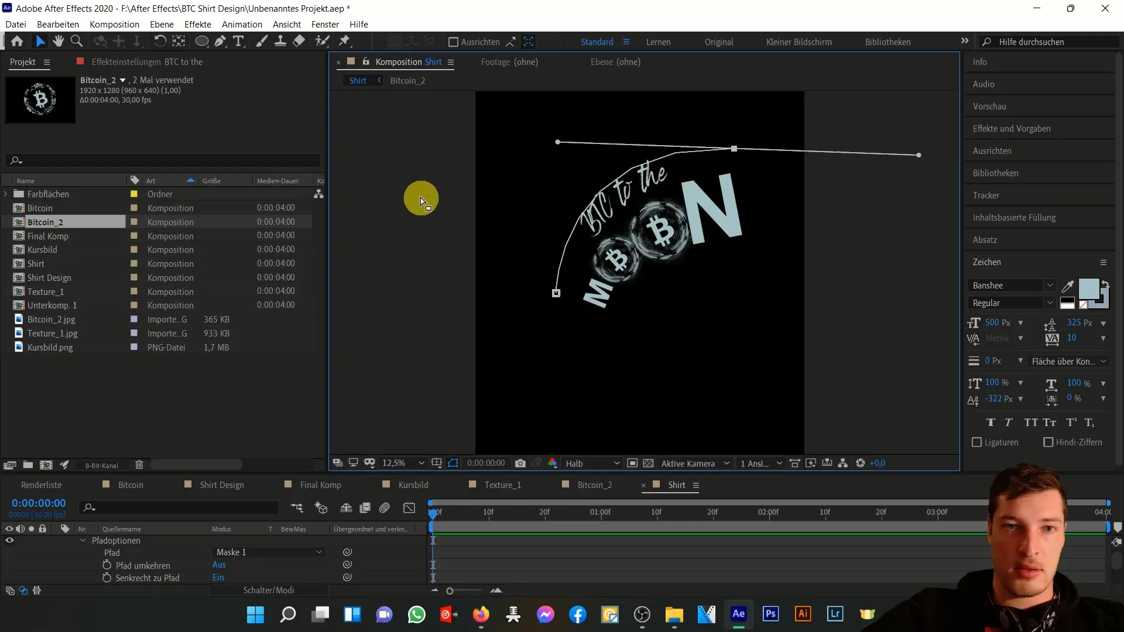Image resolution: width=1124 pixels, height=632 pixels.
Task: Select the Hand tool
Action: [x=58, y=42]
